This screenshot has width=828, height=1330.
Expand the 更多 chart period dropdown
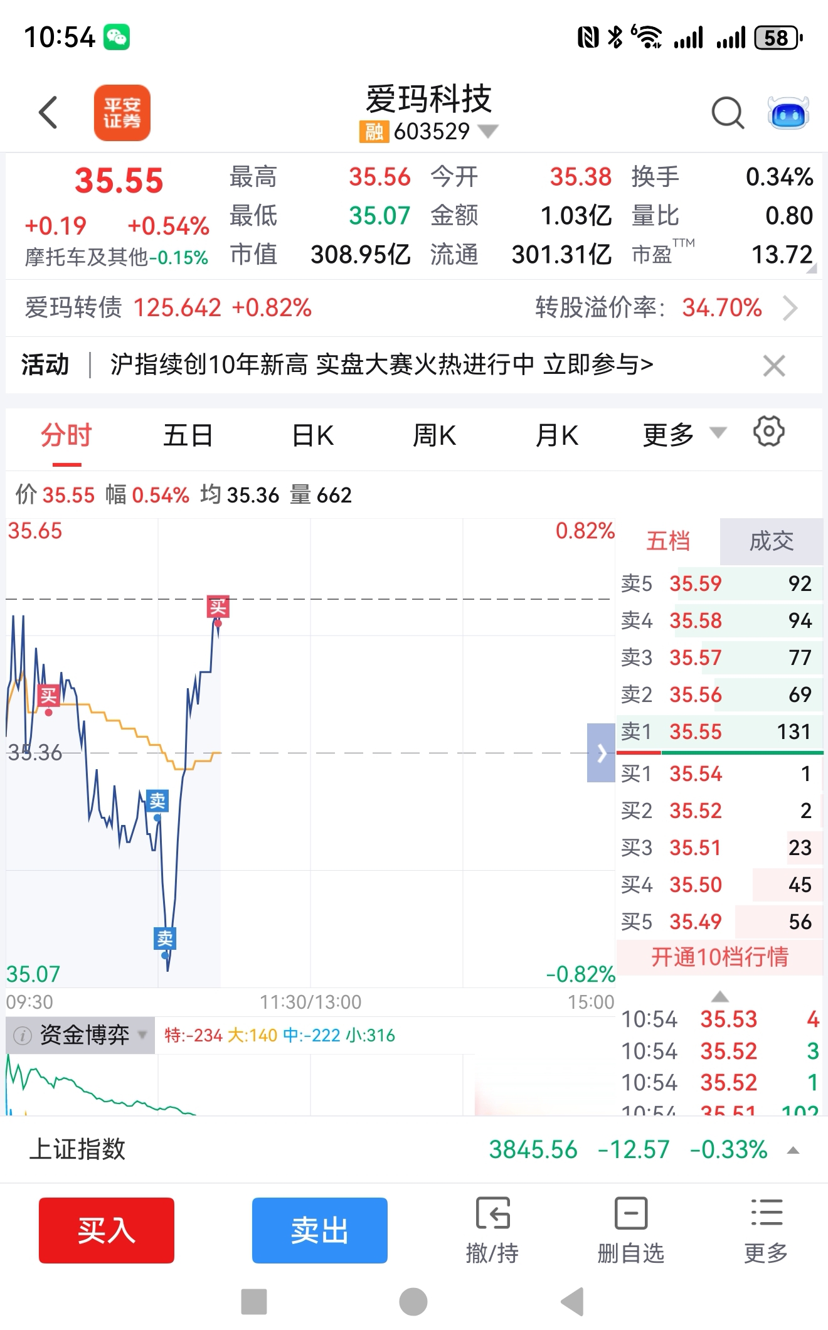(x=718, y=432)
